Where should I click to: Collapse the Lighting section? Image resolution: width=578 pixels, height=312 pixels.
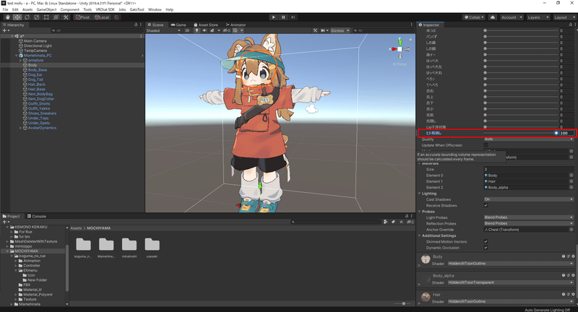click(x=420, y=194)
